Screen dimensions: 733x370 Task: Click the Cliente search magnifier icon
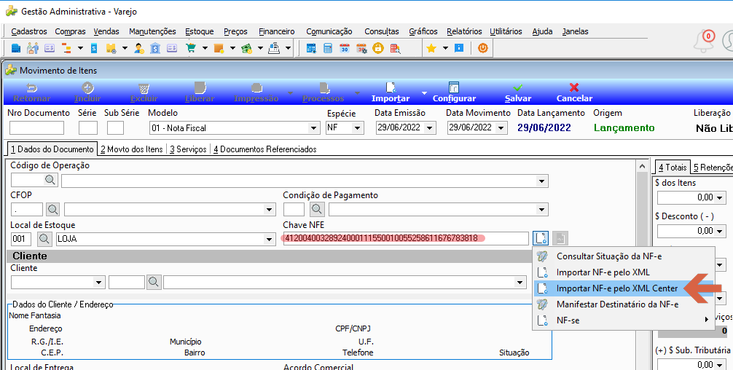(x=153, y=282)
